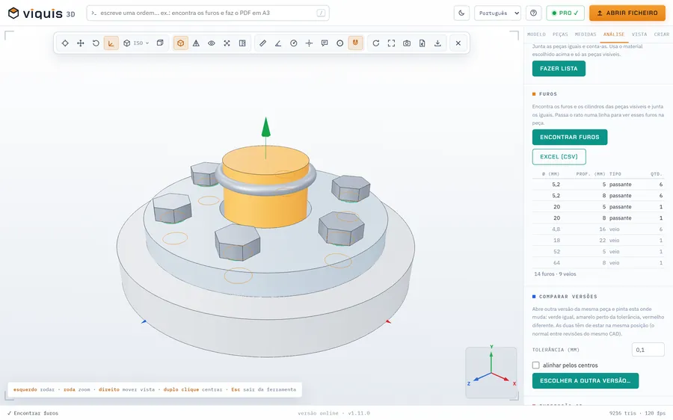This screenshot has width=673, height=420.
Task: Select the ruler measurement tool
Action: coord(262,43)
